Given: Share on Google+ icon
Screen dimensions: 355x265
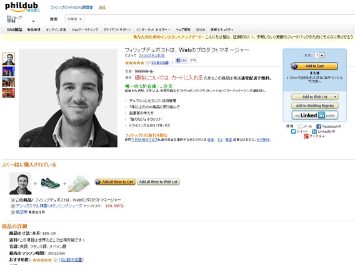Looking at the screenshot, I should click(306, 136).
